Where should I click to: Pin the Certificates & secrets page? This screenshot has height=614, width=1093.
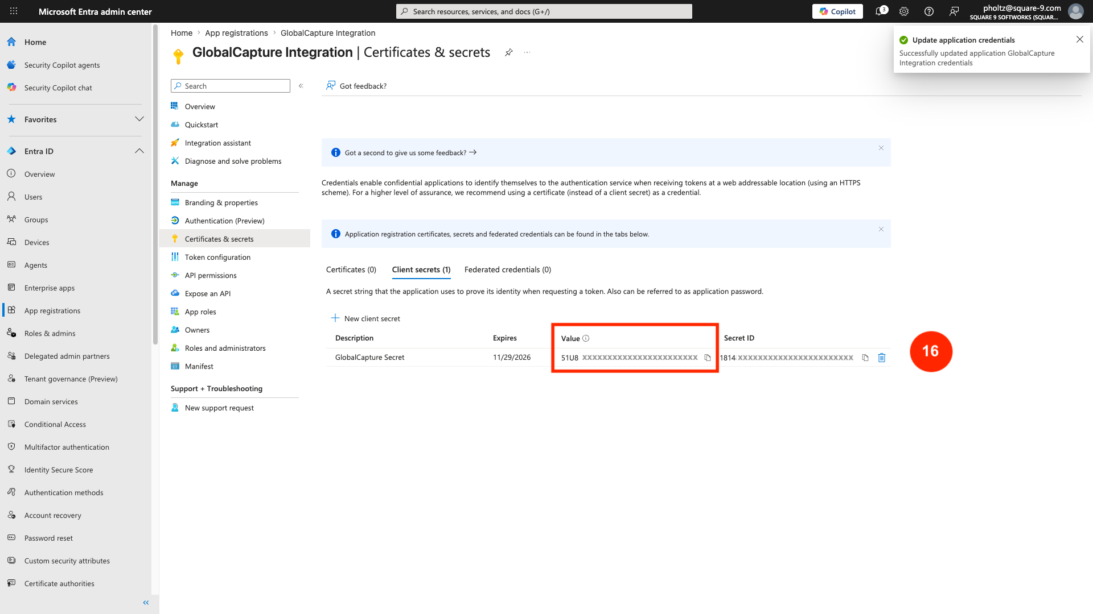[509, 52]
